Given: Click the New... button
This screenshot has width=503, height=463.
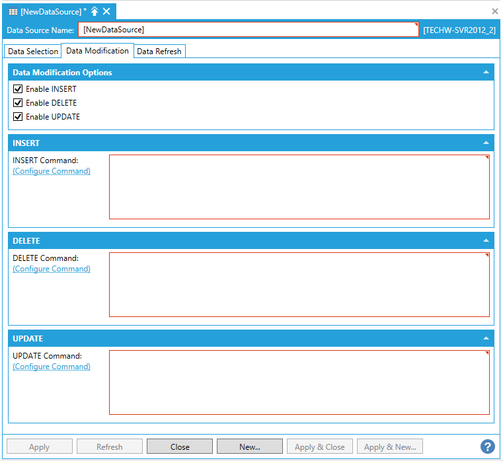Looking at the screenshot, I should point(249,446).
